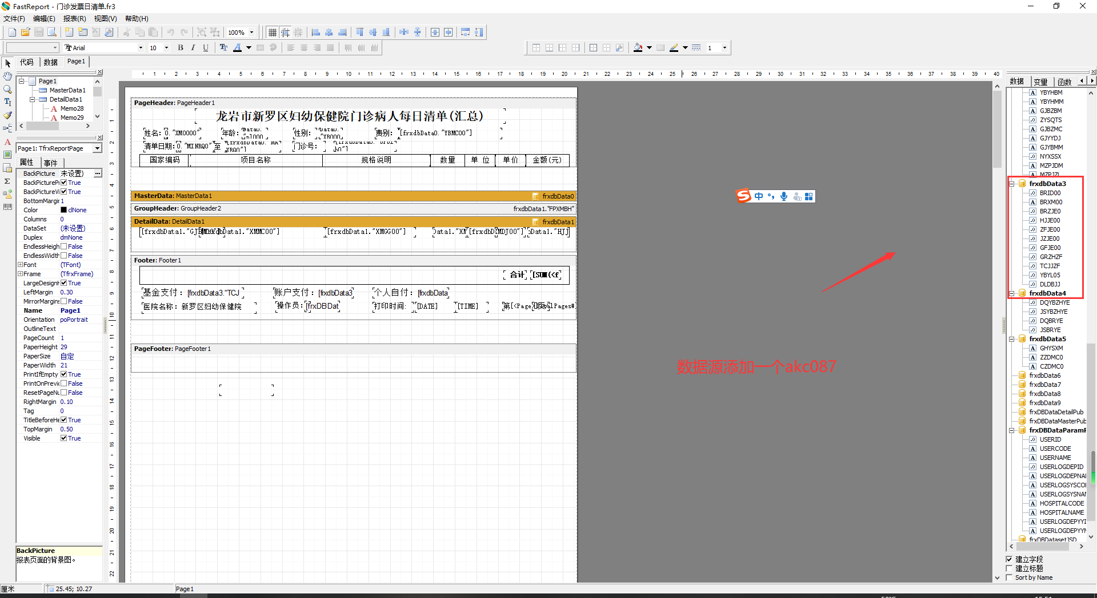Screen dimensions: 1097x598
Task: Select the object pointer arrow tool
Action: click(x=7, y=63)
